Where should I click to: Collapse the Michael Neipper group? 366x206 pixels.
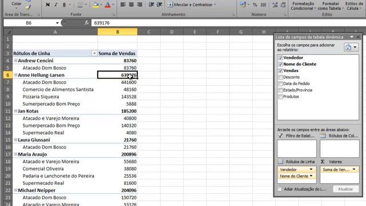click(x=15, y=190)
